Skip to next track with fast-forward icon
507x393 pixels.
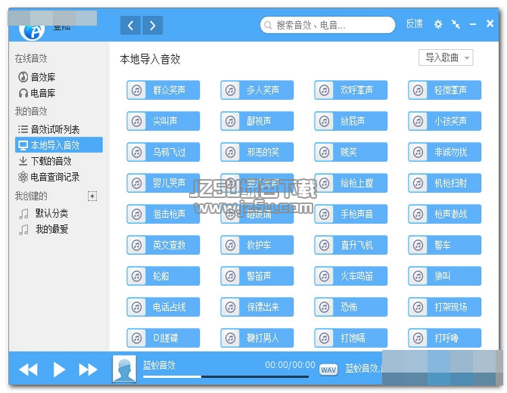(x=89, y=370)
